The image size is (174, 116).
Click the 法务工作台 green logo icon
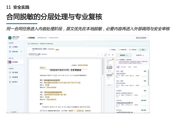click(10, 38)
